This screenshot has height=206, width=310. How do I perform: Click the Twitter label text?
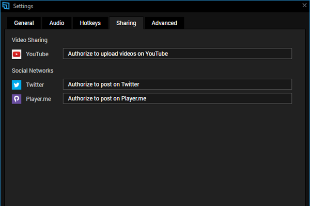pos(35,85)
